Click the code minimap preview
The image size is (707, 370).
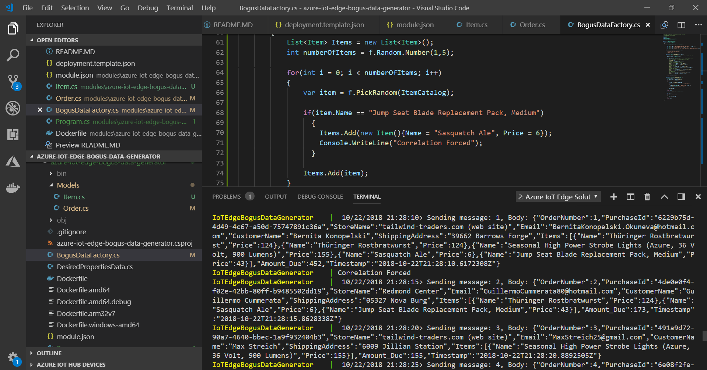[680, 66]
